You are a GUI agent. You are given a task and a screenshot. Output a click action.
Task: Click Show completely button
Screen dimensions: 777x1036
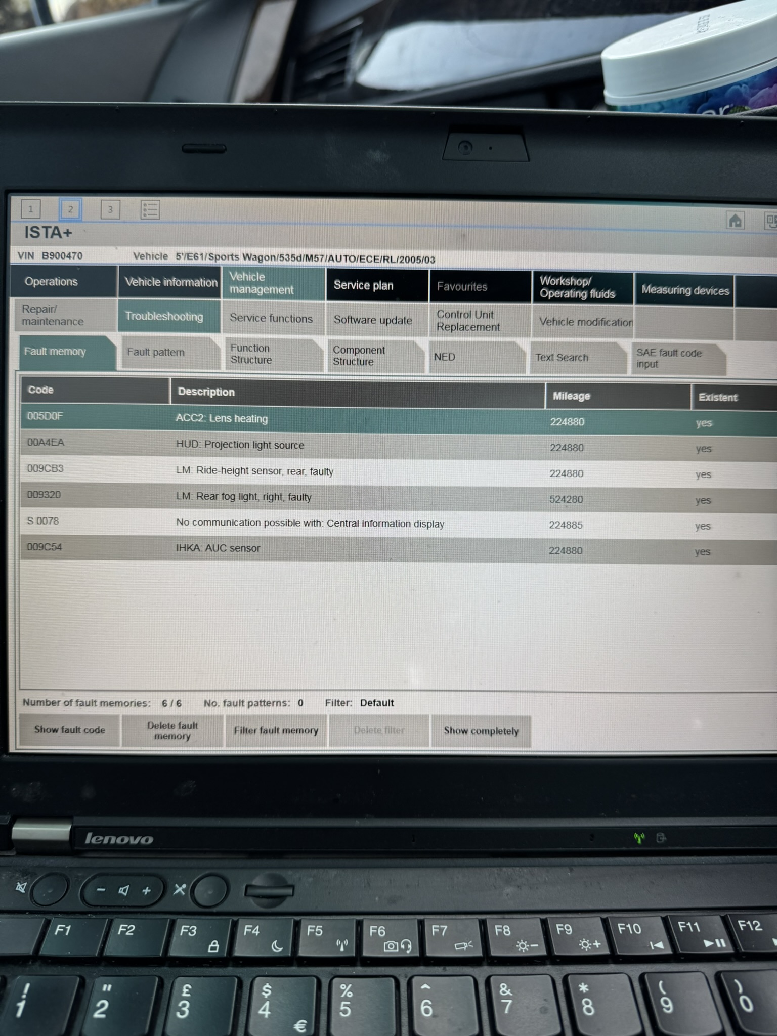coord(481,731)
